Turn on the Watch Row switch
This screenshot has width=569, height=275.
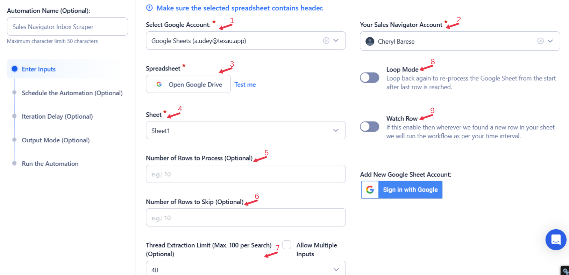(x=370, y=126)
